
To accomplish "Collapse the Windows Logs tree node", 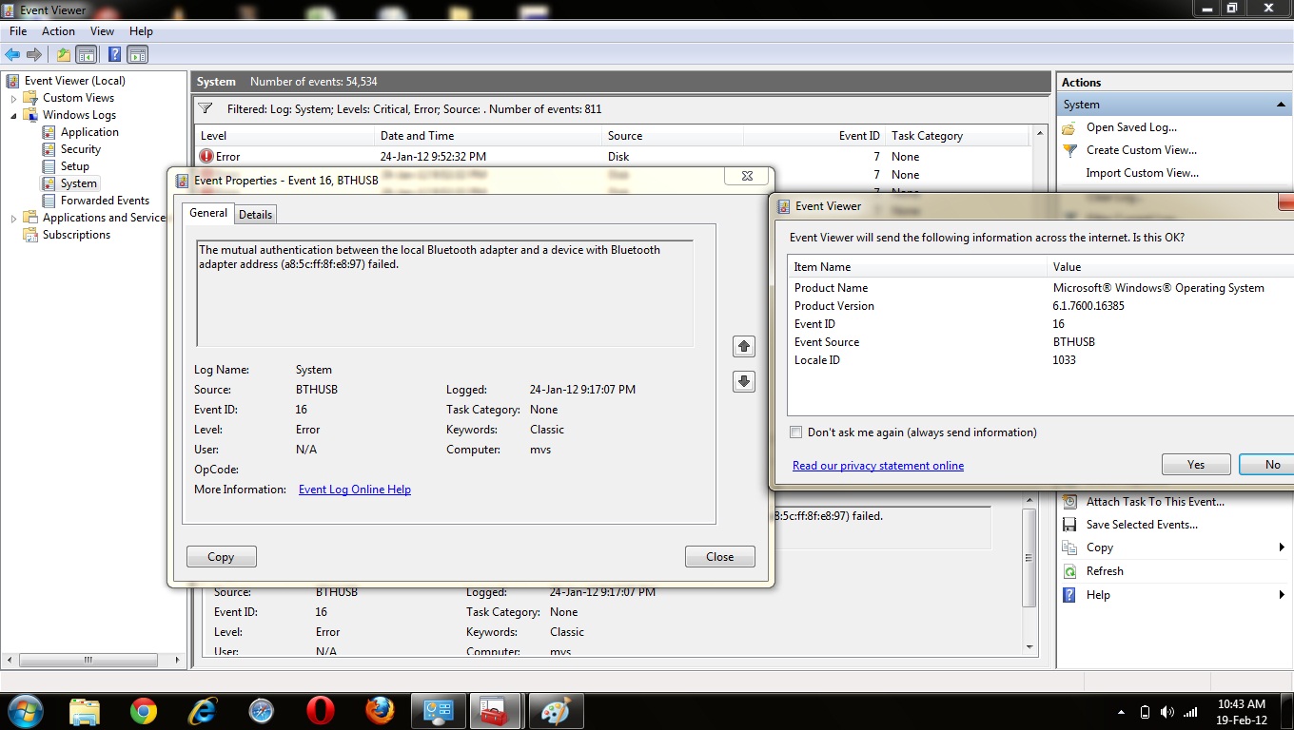I will [x=13, y=115].
